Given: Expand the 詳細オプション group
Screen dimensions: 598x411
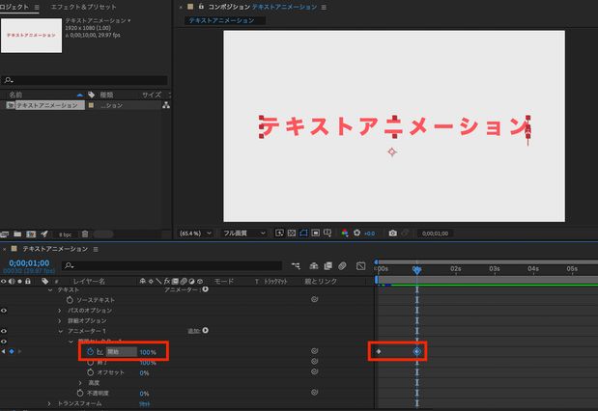Looking at the screenshot, I should click(60, 321).
